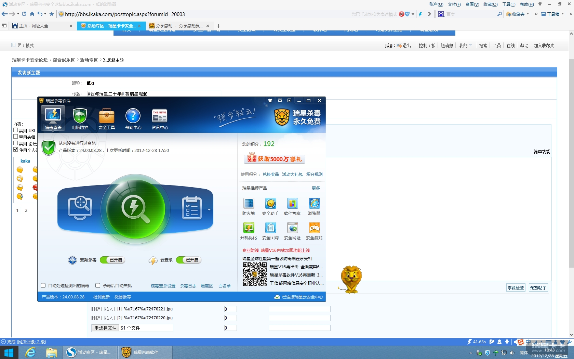The height and width of the screenshot is (359, 574).
Task: Open the 安全工具 toolbox section
Action: [x=106, y=118]
